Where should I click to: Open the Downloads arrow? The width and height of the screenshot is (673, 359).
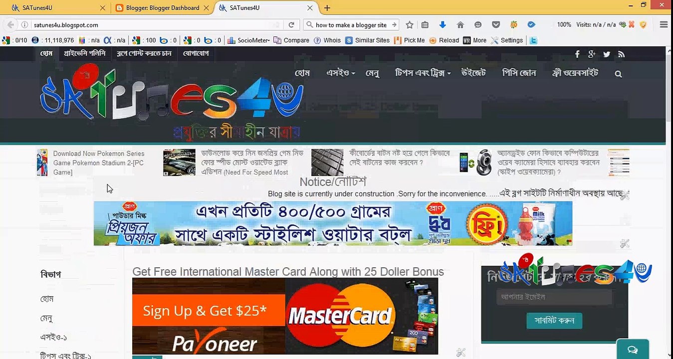point(443,25)
